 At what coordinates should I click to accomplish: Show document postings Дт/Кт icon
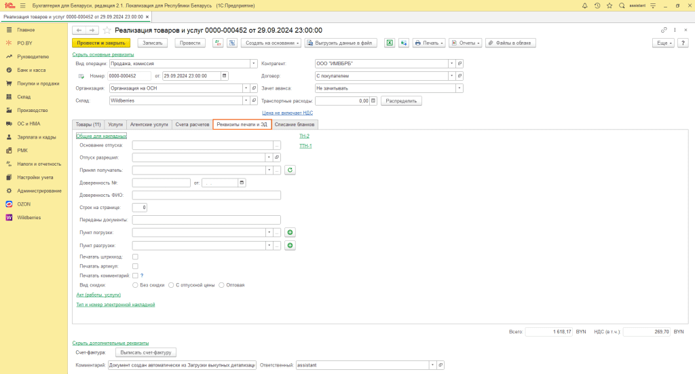[218, 43]
